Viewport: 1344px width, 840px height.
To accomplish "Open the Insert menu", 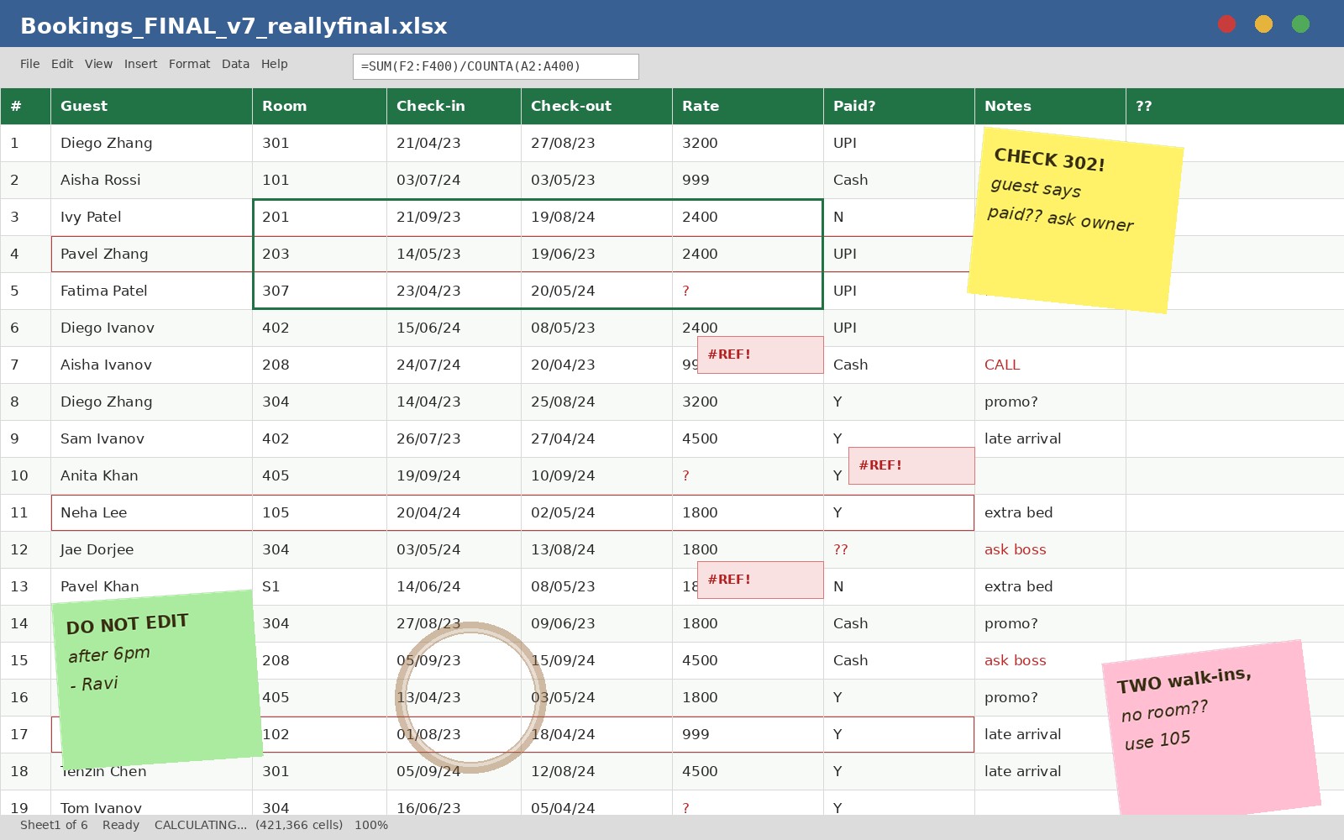I will (140, 64).
